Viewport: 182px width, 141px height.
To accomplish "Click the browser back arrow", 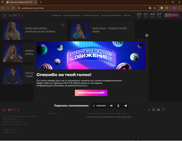I will coord(3,8).
